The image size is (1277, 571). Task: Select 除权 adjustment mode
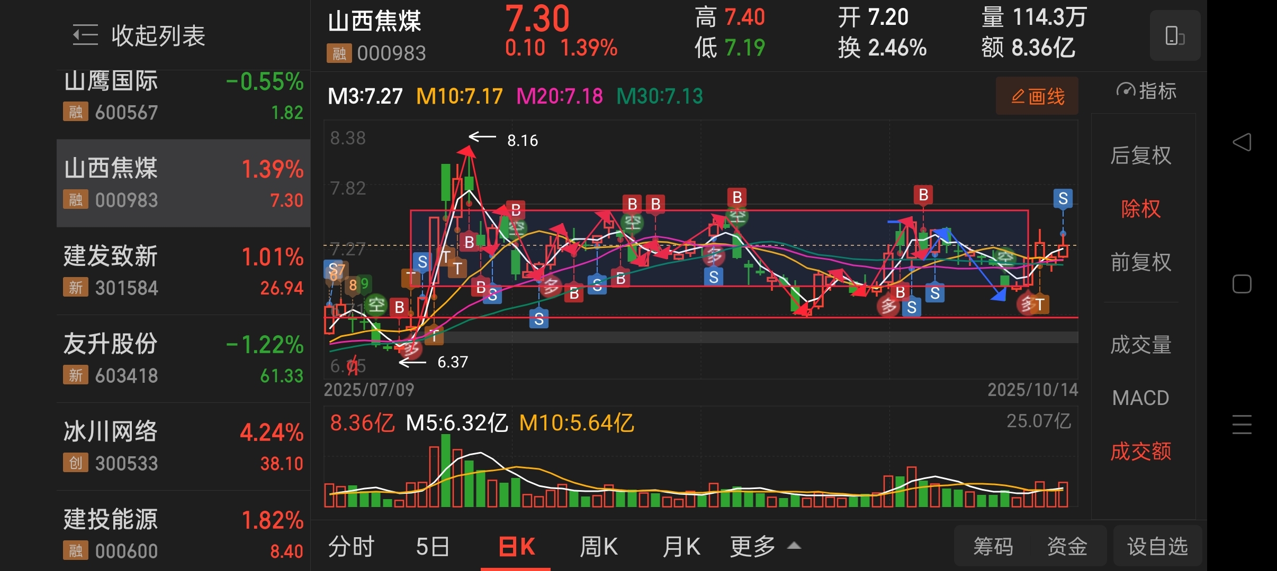[x=1140, y=209]
